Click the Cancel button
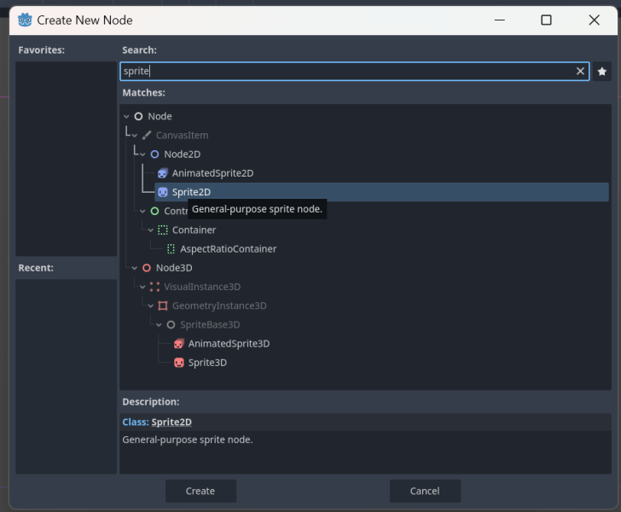This screenshot has height=512, width=621. coord(425,491)
